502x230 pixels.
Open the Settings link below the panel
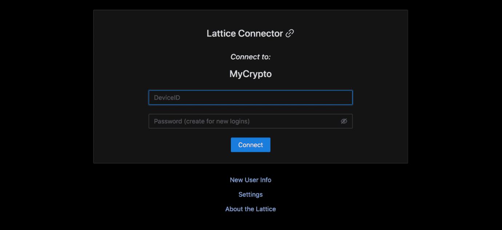pyautogui.click(x=251, y=194)
